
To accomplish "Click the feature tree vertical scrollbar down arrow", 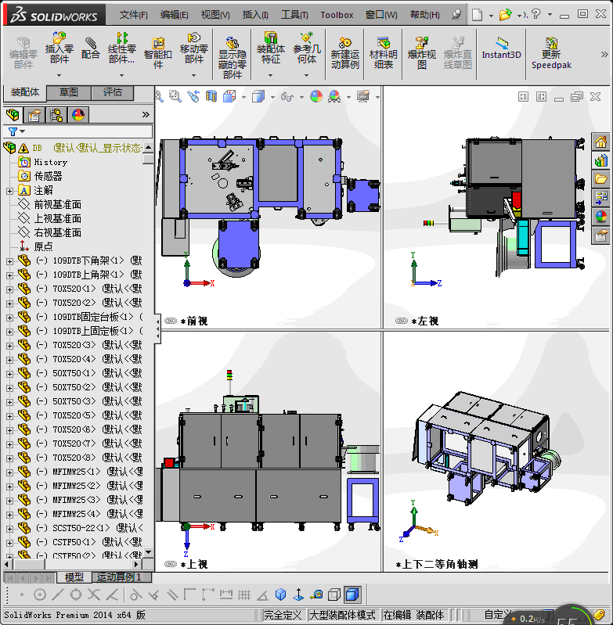I will [149, 552].
